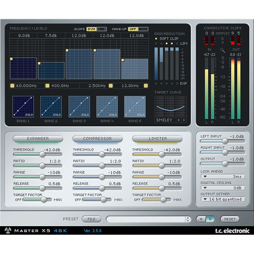The image size is (254, 254).
Task: Click the target curve display
Action: tap(171, 107)
